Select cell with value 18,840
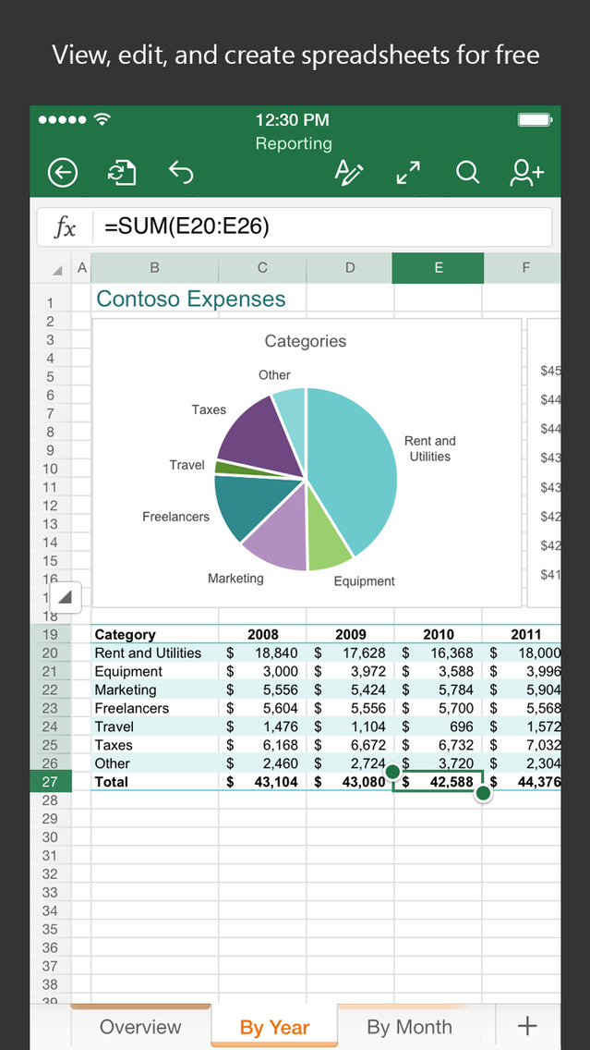 (262, 653)
